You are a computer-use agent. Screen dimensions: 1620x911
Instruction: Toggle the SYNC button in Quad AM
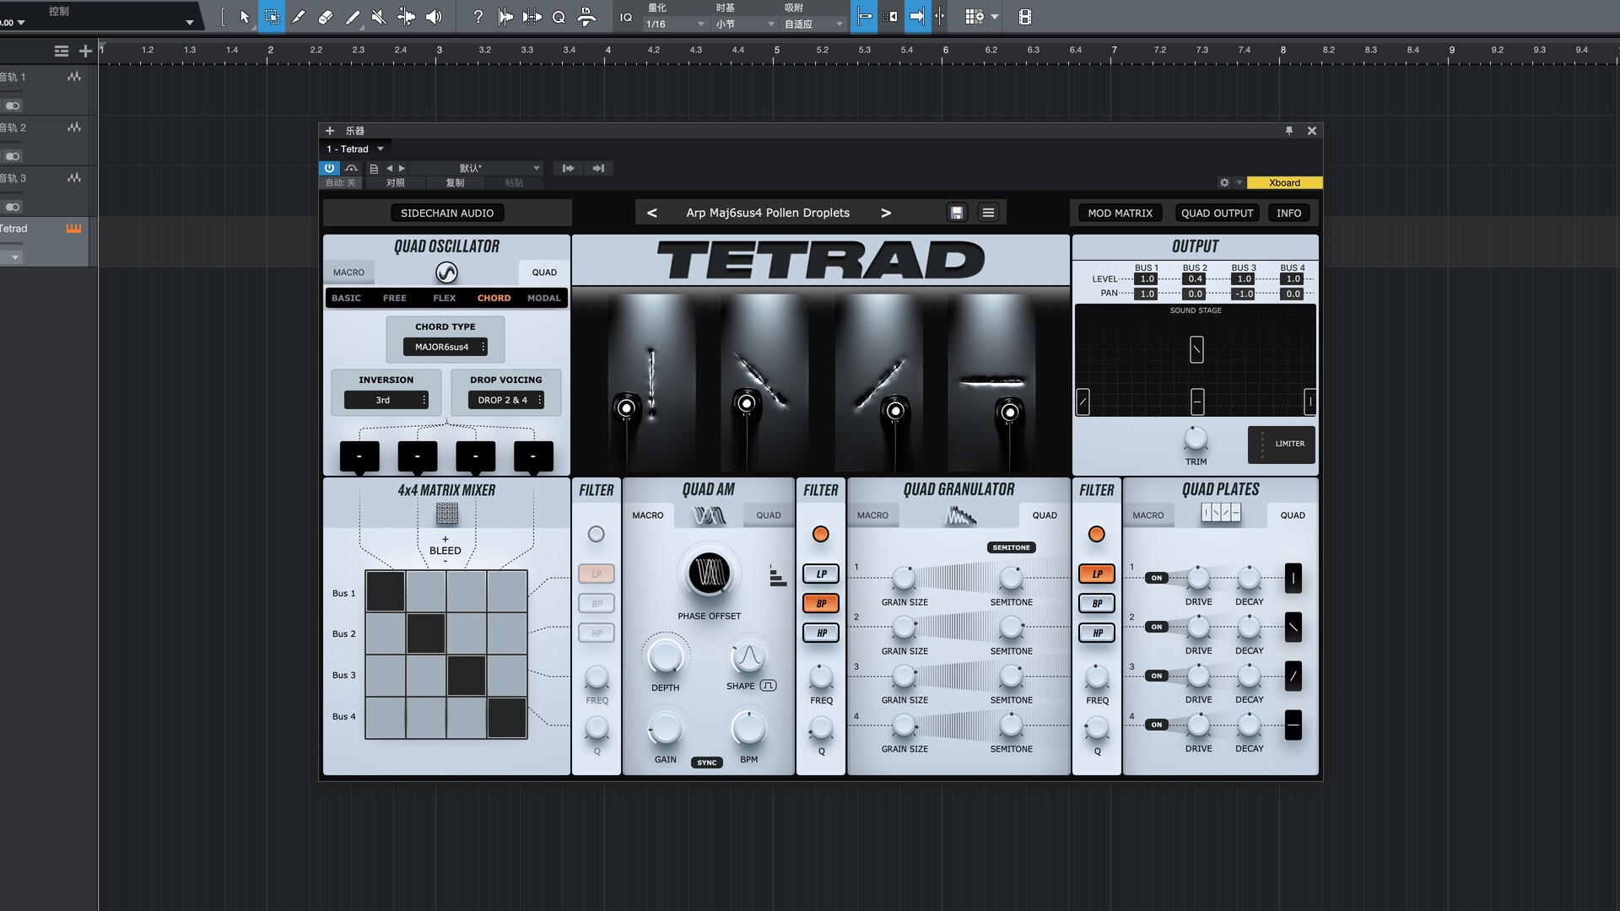coord(707,763)
